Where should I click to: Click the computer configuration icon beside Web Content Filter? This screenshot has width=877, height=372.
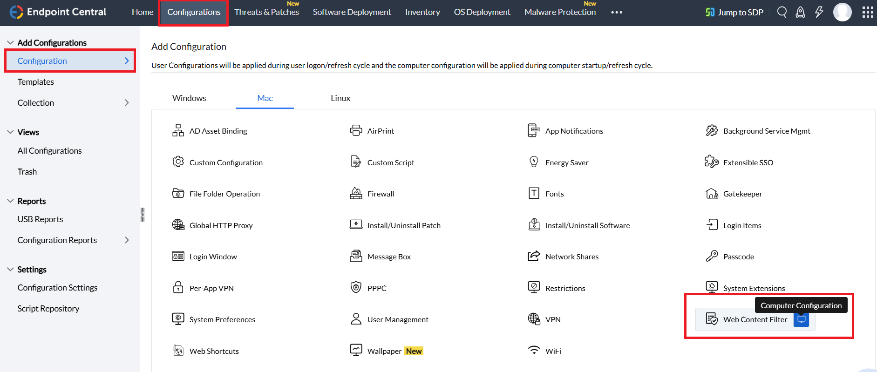[801, 319]
